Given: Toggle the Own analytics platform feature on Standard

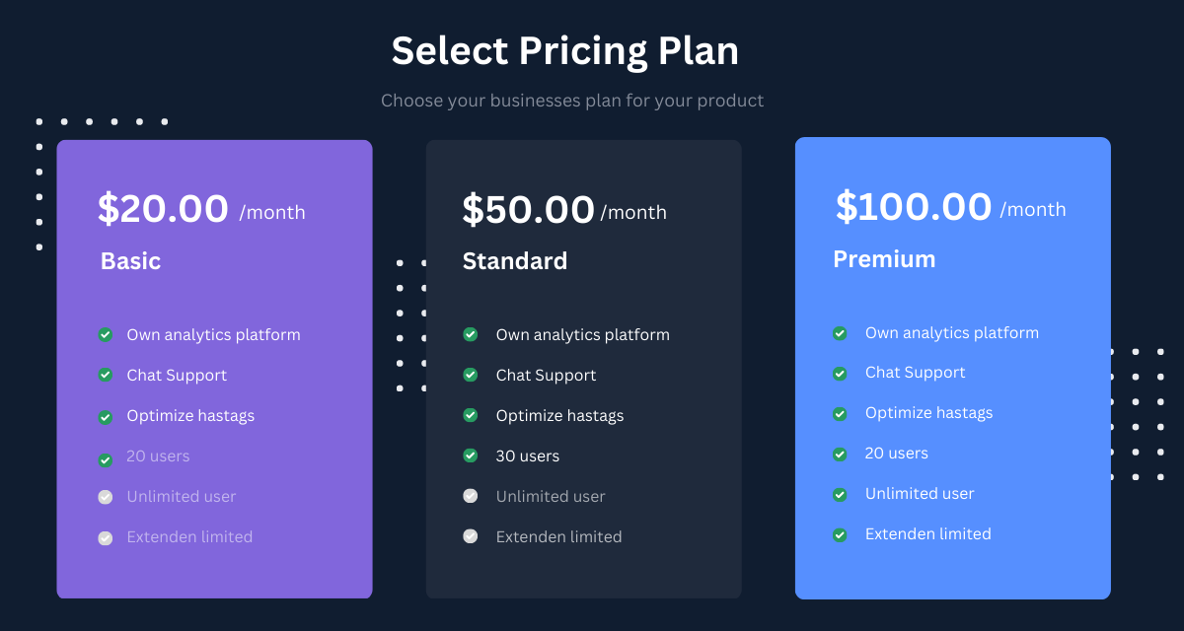Looking at the screenshot, I should tap(471, 335).
